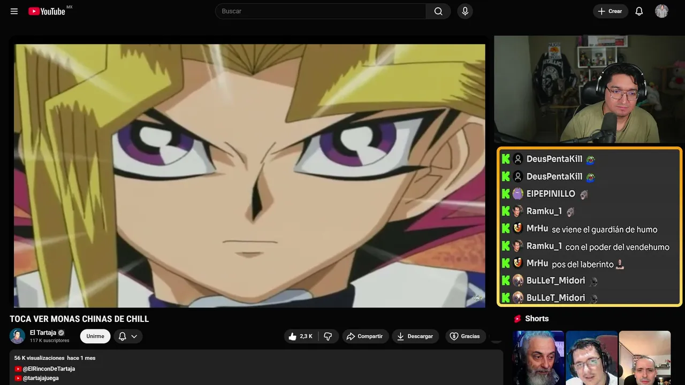
Task: Click the magnifying glass search button
Action: (x=438, y=11)
